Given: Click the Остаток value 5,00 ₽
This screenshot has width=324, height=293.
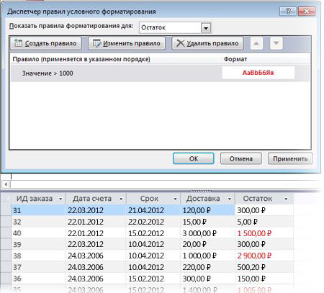Looking at the screenshot, I should click(247, 222).
